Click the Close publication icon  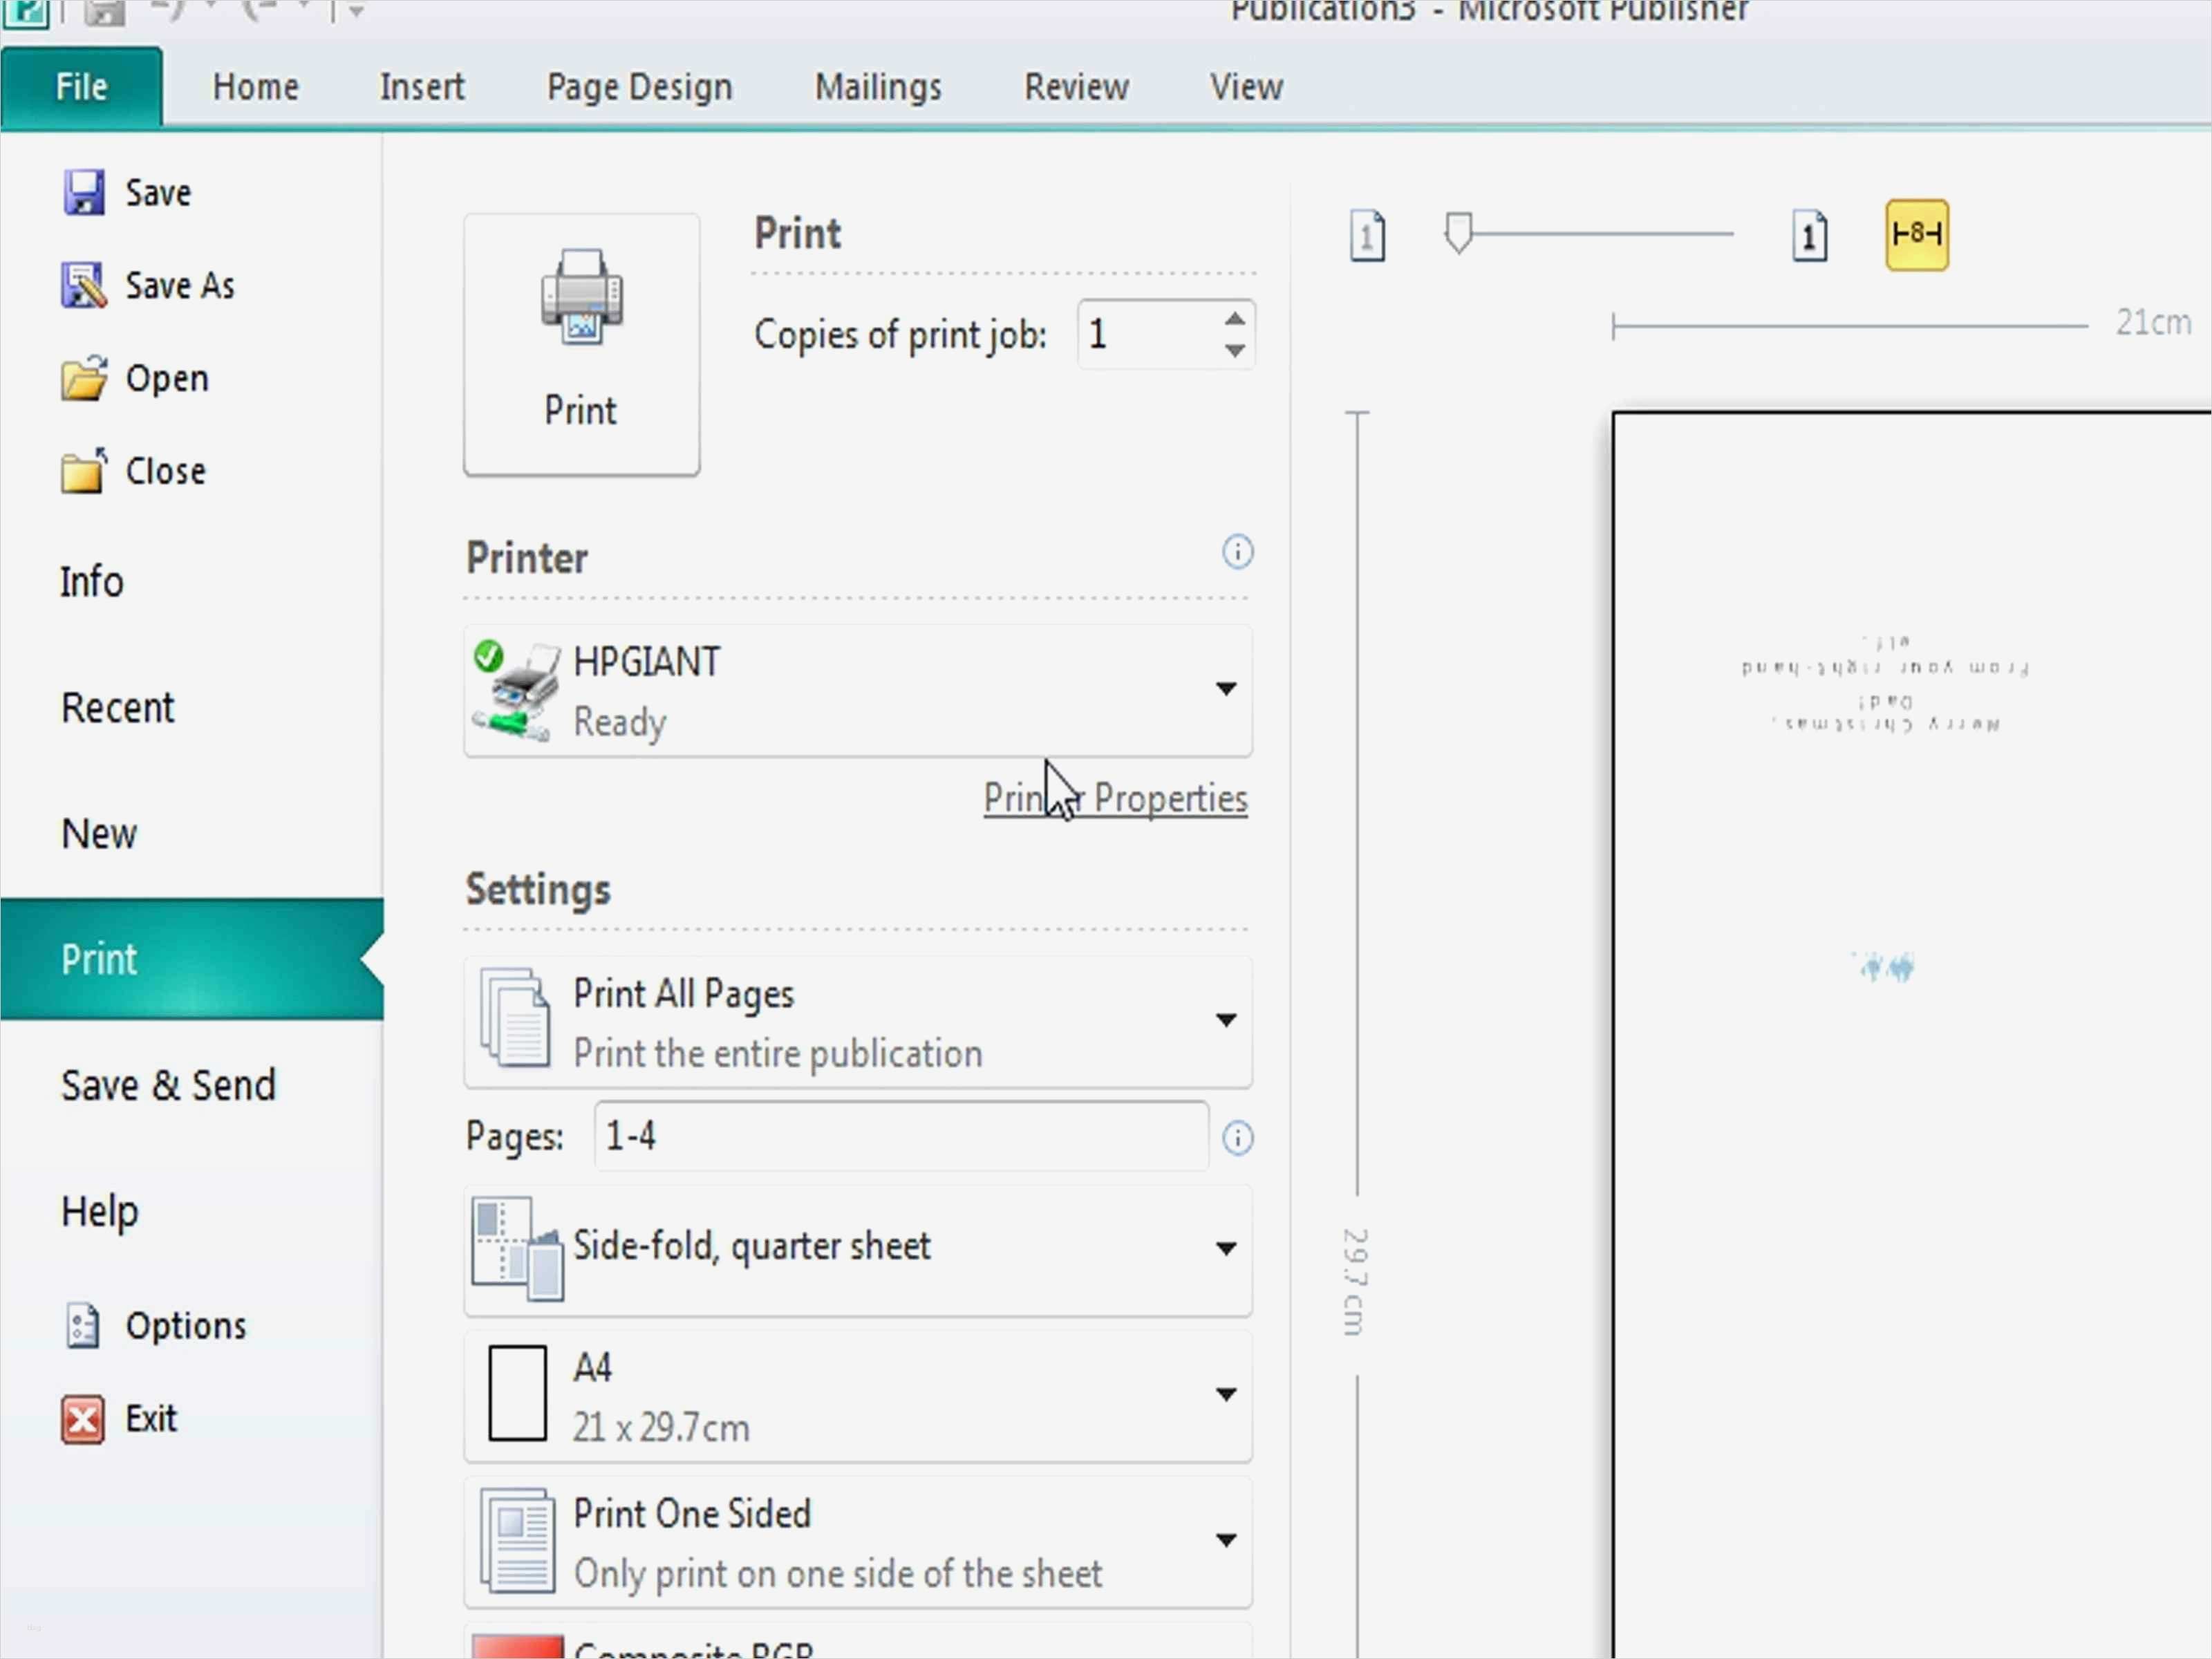coord(84,471)
